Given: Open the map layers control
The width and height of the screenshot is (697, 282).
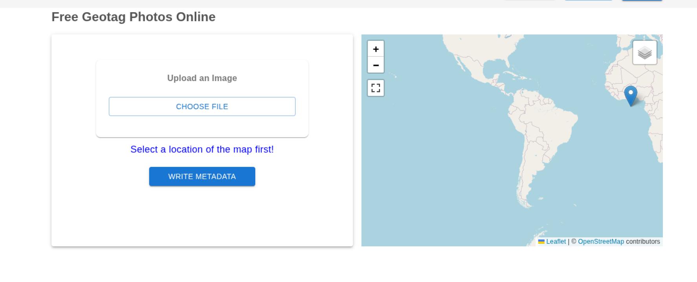Looking at the screenshot, I should [x=644, y=52].
